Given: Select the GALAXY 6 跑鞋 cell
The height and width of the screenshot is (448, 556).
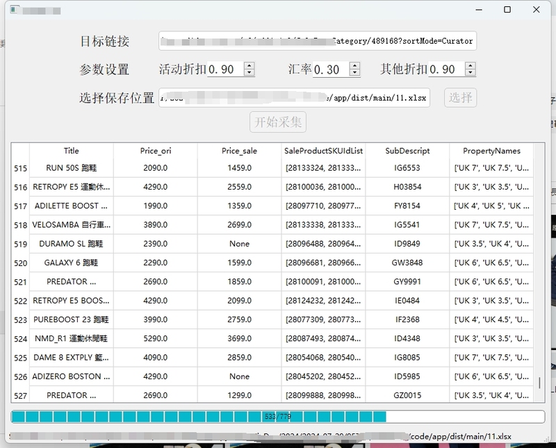Looking at the screenshot, I should 72,263.
